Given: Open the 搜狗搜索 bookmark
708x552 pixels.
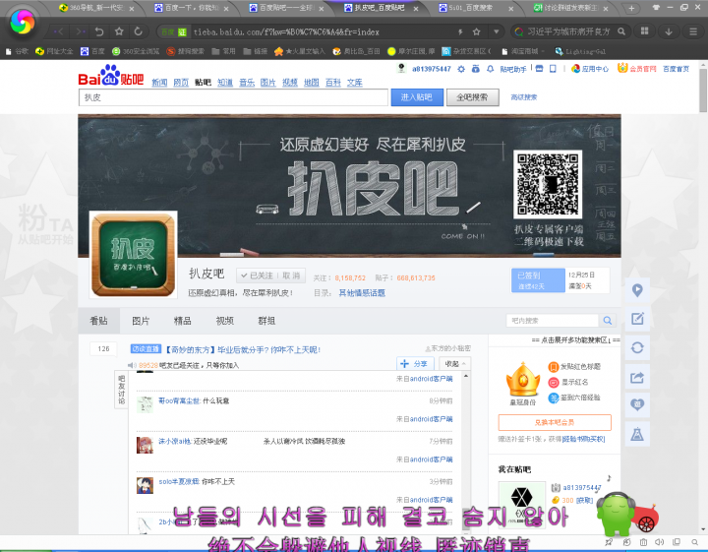Looking at the screenshot, I should coord(186,51).
